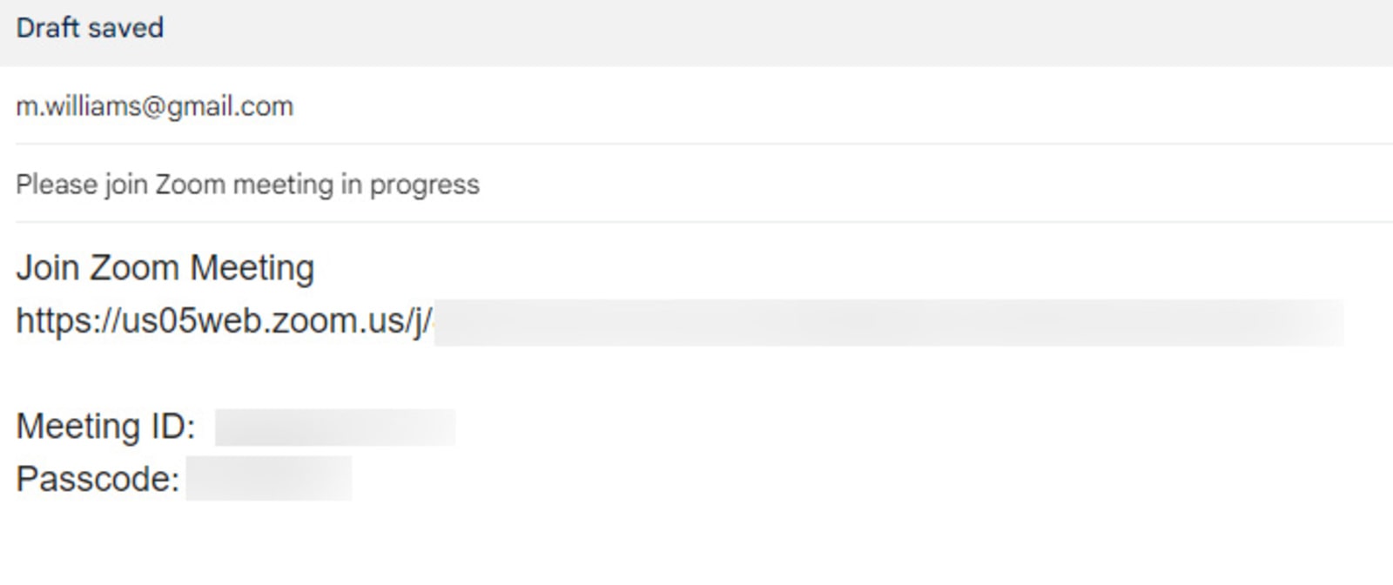Open the us05web.zoom.us meeting link
1393x585 pixels.
coord(224,321)
